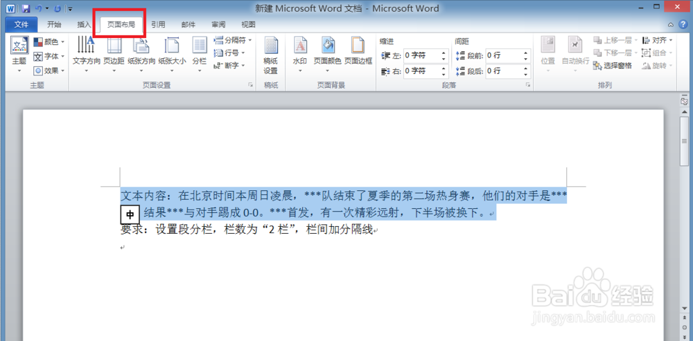
Task: Click spacing after (段后) value field
Action: (x=504, y=71)
